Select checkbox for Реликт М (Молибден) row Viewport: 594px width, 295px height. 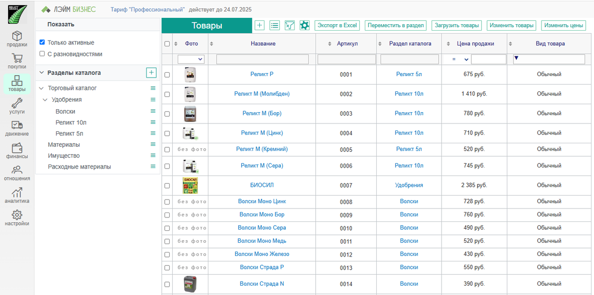click(167, 94)
